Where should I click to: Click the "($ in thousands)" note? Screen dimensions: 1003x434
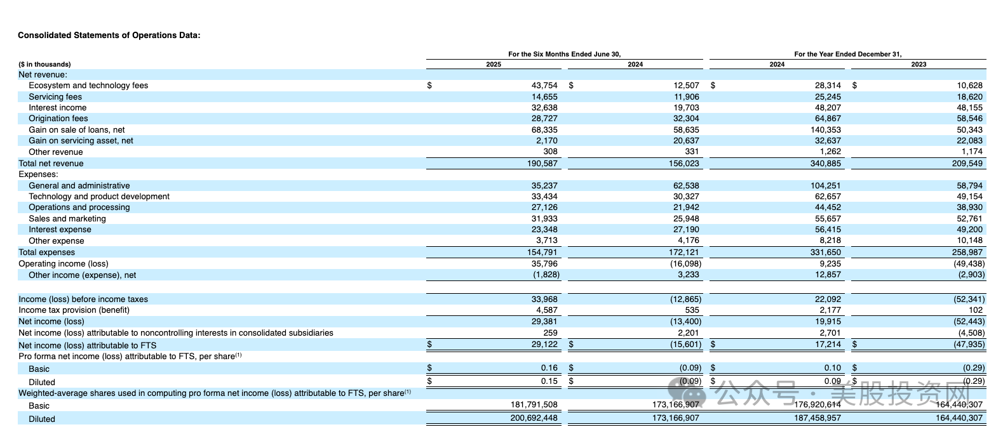click(44, 64)
